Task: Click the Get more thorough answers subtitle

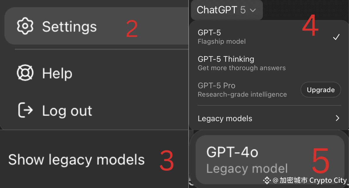Action: (x=242, y=68)
